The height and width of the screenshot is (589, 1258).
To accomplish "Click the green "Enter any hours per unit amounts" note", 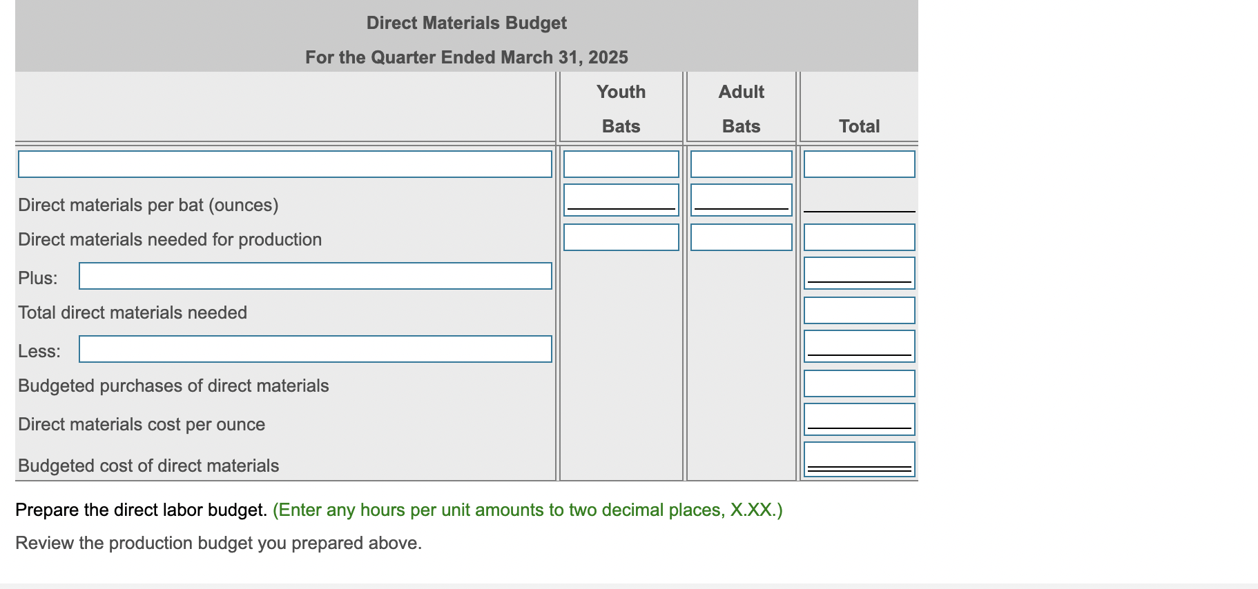I will tap(528, 510).
